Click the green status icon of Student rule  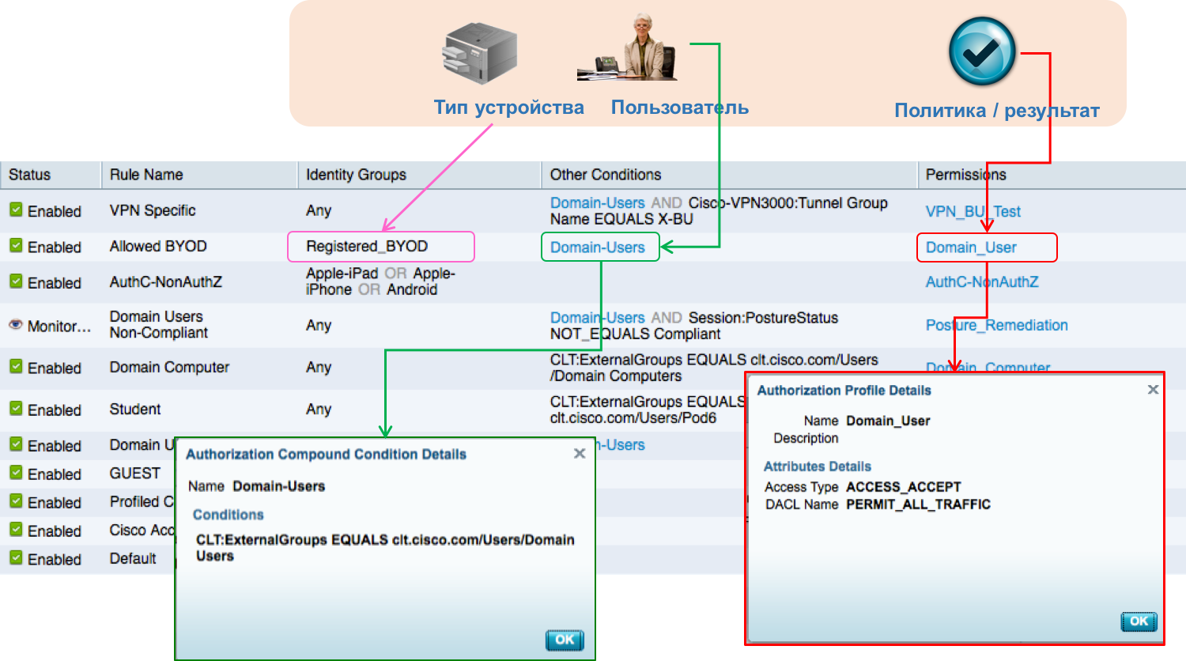[x=15, y=410]
